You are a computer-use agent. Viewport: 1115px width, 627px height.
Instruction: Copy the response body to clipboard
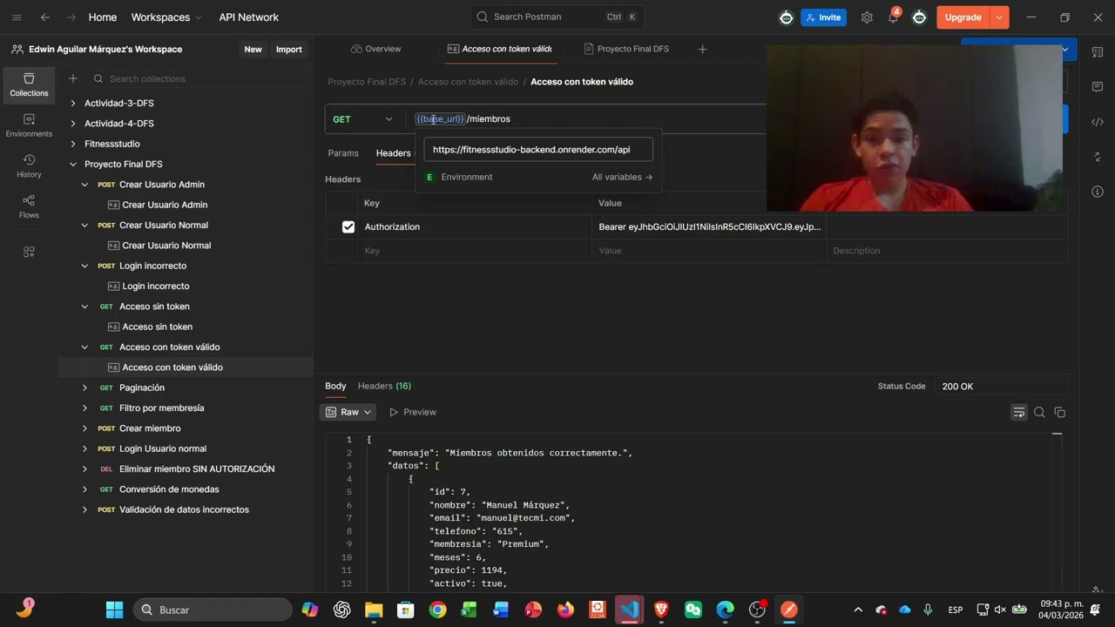click(1060, 412)
